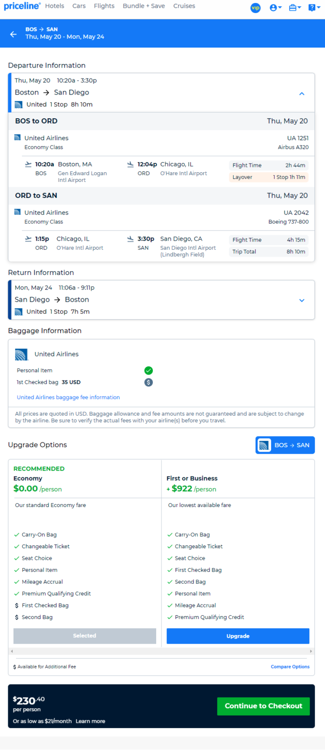Open the Cruises tab
This screenshot has height=750, width=325.
point(184,6)
